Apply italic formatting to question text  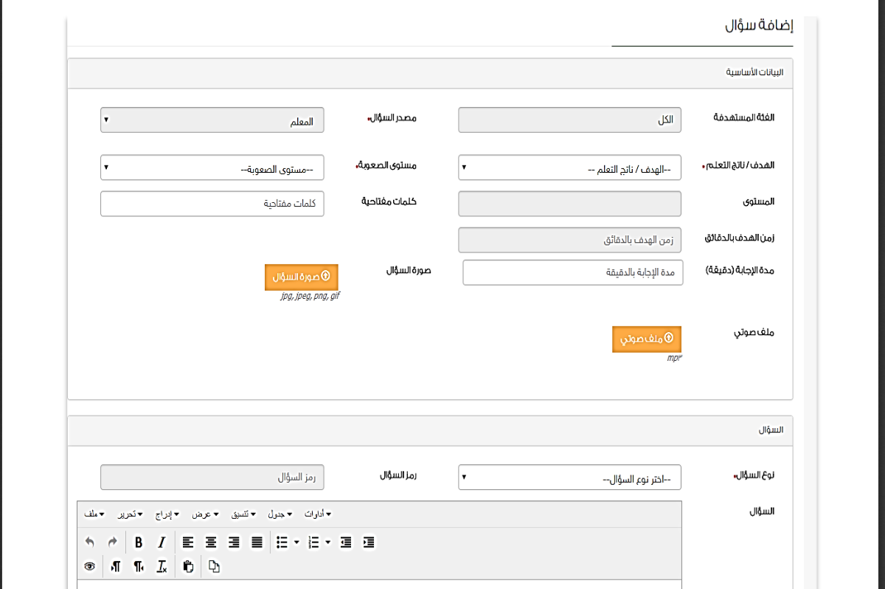coord(162,542)
